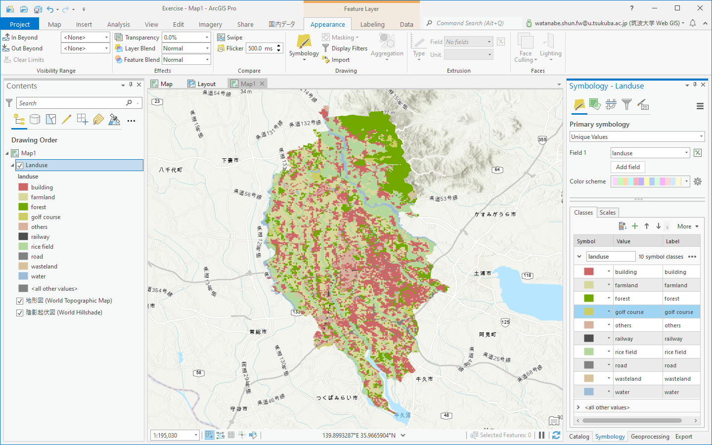Open Transparency percentage dropdown
Viewport: 712px width, 445px height.
pyautogui.click(x=207, y=37)
